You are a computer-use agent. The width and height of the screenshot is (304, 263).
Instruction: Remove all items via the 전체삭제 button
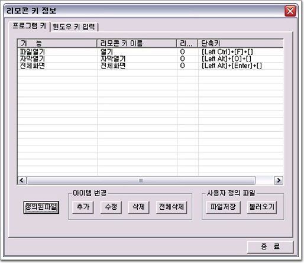click(x=172, y=207)
